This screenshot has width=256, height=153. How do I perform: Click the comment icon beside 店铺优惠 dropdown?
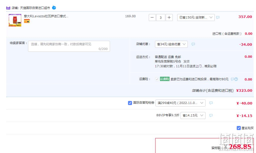(193, 44)
